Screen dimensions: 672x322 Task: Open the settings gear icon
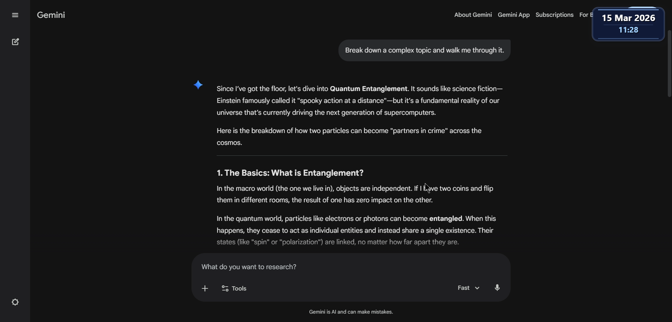(15, 302)
